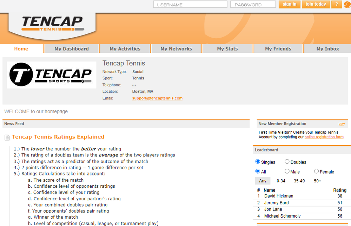
Task: Open the My Stats tab
Action: [x=227, y=49]
